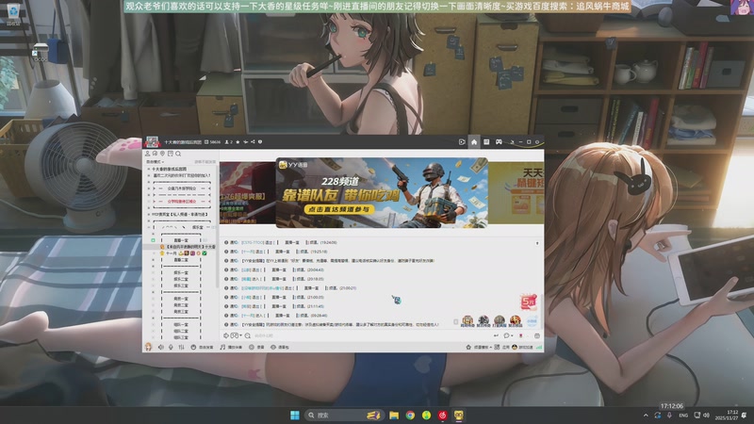Click the recording button in YY bottom bar

(x=256, y=347)
